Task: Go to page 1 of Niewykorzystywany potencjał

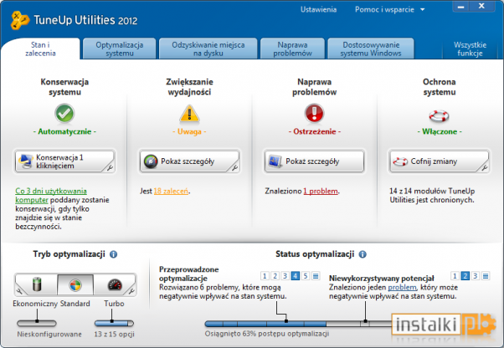Action: pos(455,276)
